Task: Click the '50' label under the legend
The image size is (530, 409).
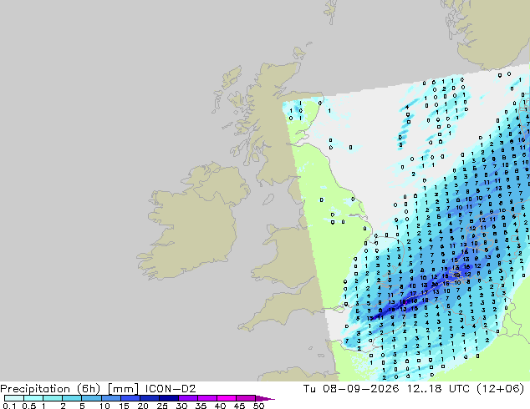Action: click(x=259, y=406)
